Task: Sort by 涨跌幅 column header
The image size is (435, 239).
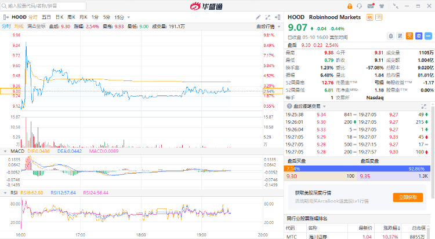Action: pos(391,228)
